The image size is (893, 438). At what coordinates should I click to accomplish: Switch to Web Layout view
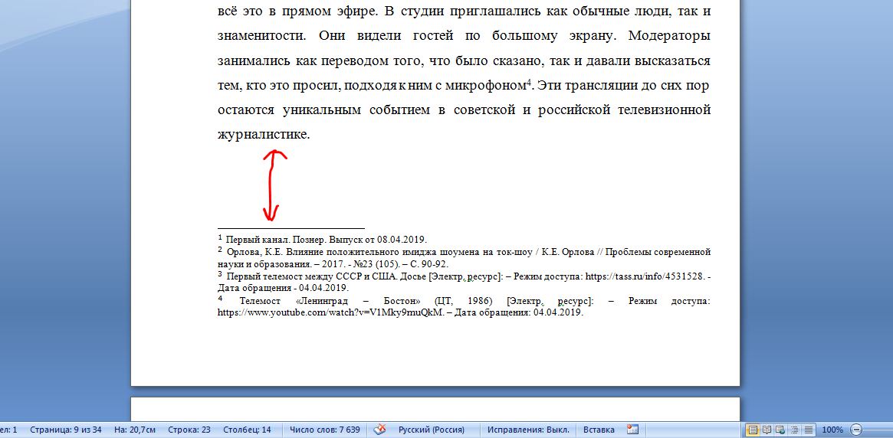coord(780,430)
